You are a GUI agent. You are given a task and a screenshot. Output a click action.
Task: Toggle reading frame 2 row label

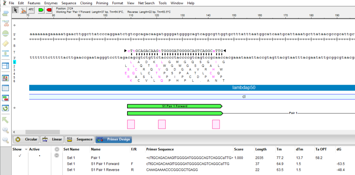(x=14, y=66)
